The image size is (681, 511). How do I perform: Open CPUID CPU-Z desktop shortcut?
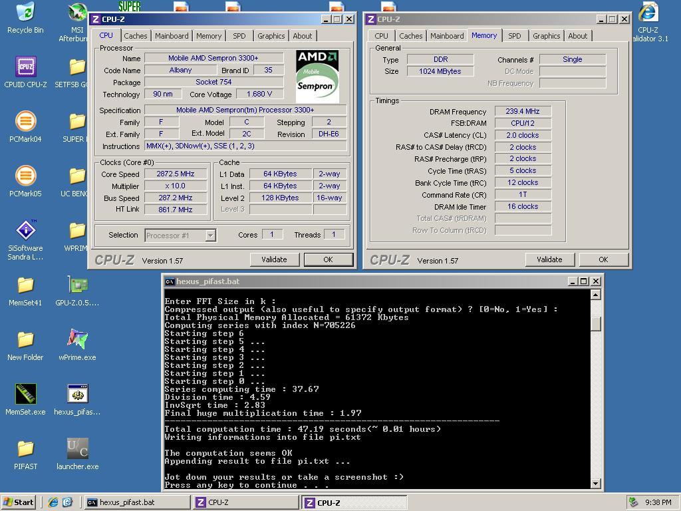click(25, 72)
